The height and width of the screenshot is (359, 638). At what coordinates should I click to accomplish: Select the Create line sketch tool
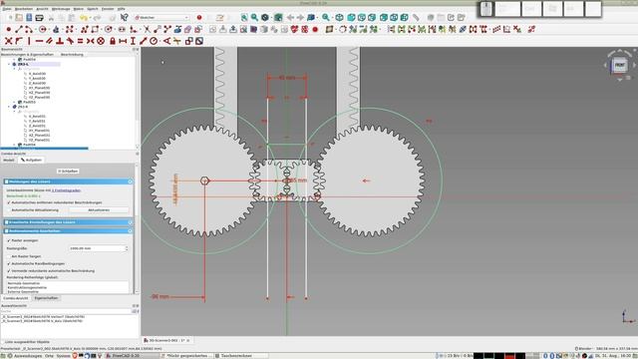(x=19, y=29)
